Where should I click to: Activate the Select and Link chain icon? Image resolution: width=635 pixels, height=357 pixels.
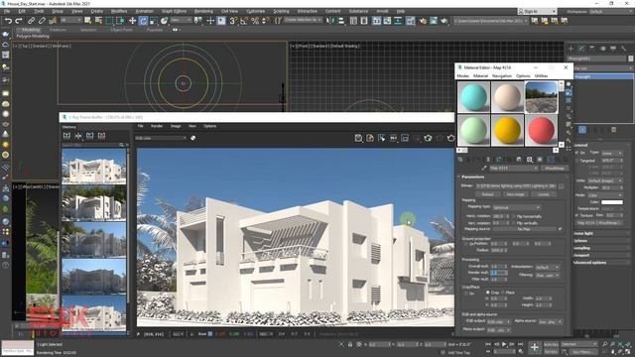pyautogui.click(x=31, y=21)
